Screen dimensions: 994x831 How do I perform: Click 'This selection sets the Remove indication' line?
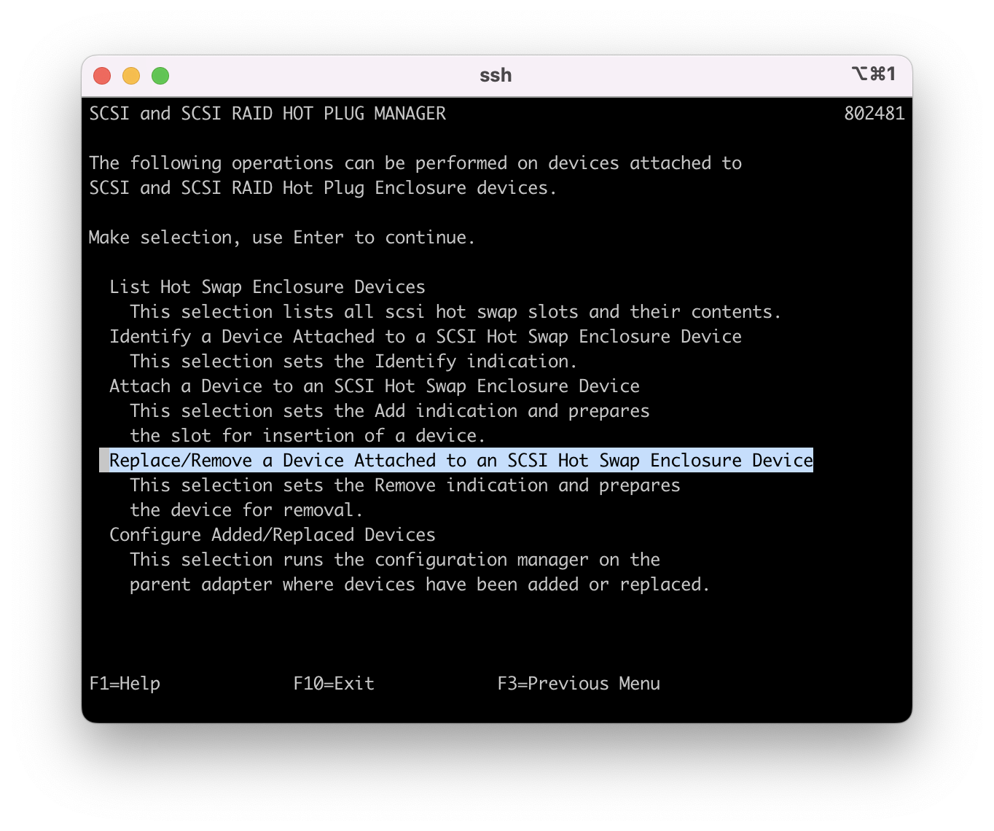click(x=405, y=485)
